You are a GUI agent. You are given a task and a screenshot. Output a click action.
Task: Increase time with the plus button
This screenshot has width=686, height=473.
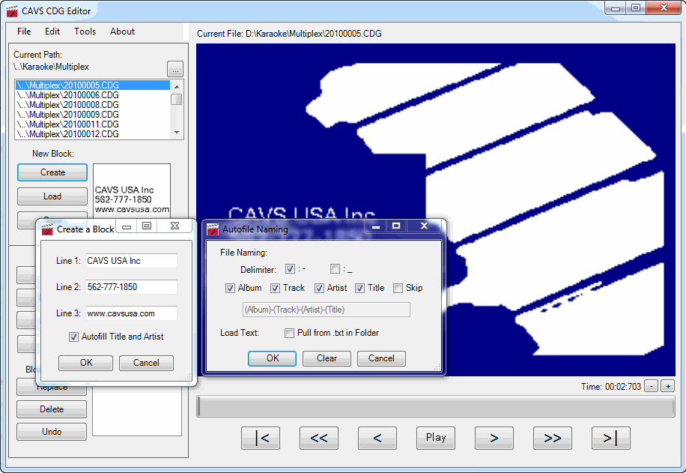pos(667,386)
